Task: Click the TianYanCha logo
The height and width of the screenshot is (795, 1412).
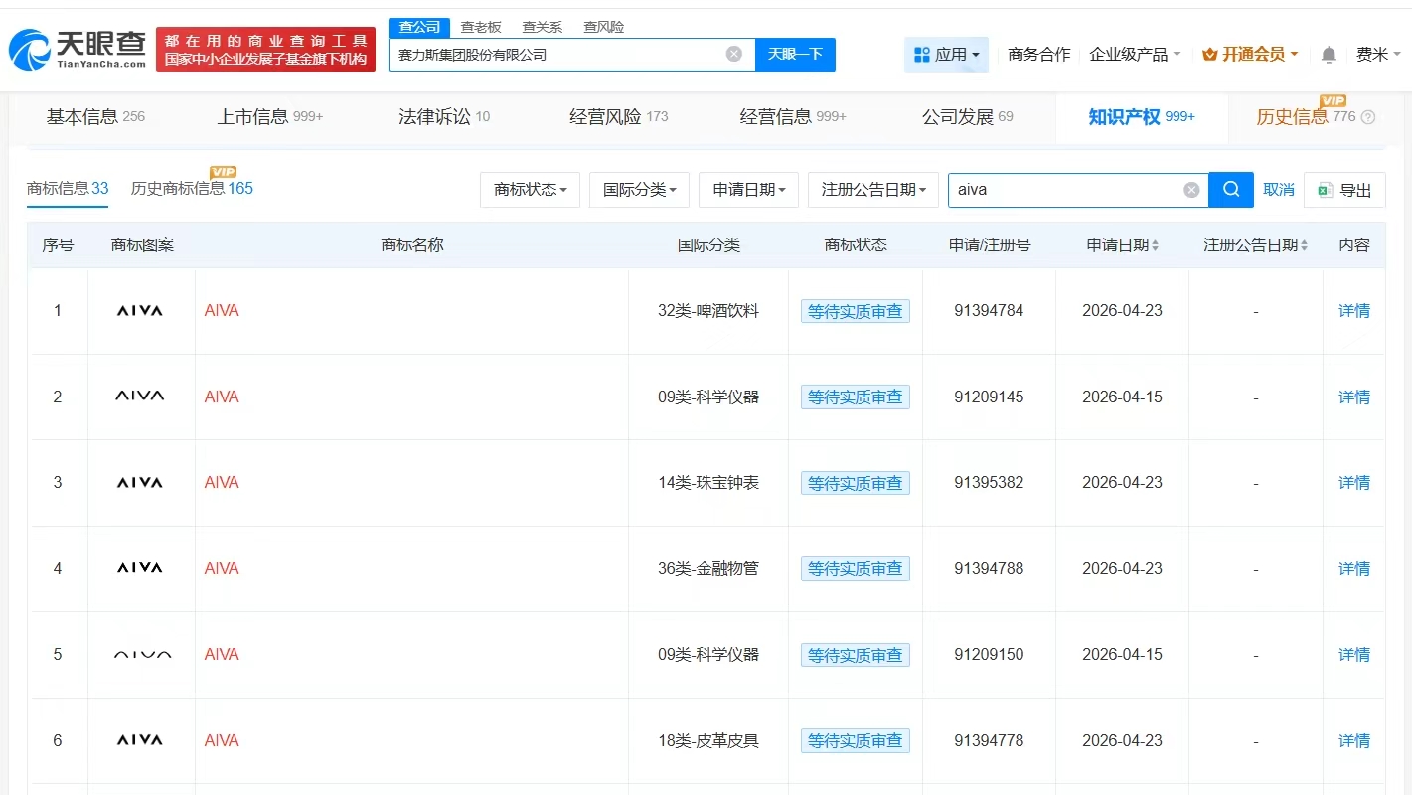Action: (x=78, y=49)
